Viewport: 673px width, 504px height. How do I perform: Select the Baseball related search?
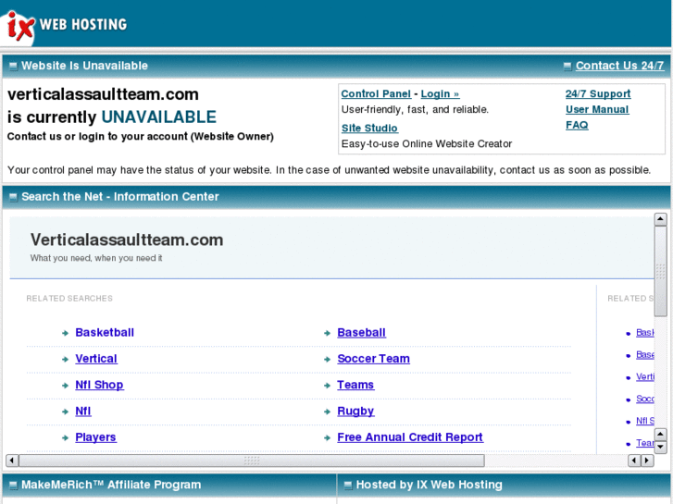point(361,332)
